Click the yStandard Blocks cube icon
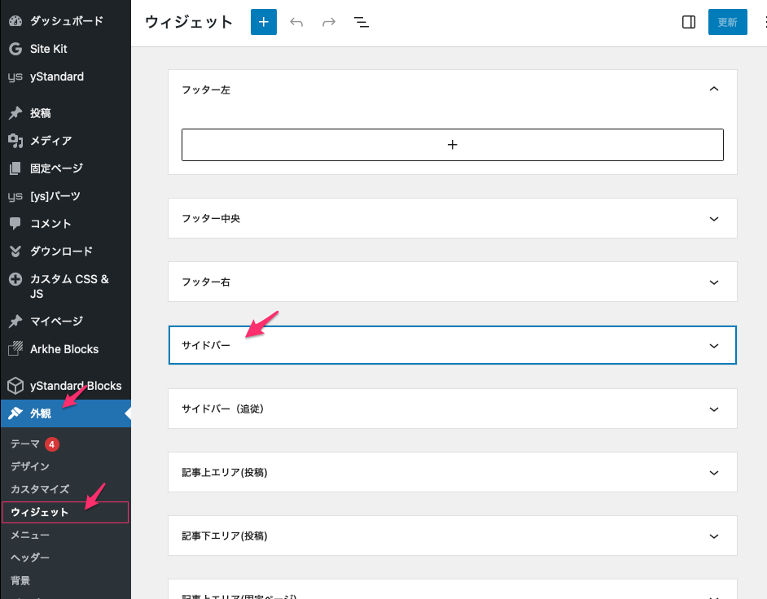Viewport: 767px width, 599px height. click(x=15, y=386)
